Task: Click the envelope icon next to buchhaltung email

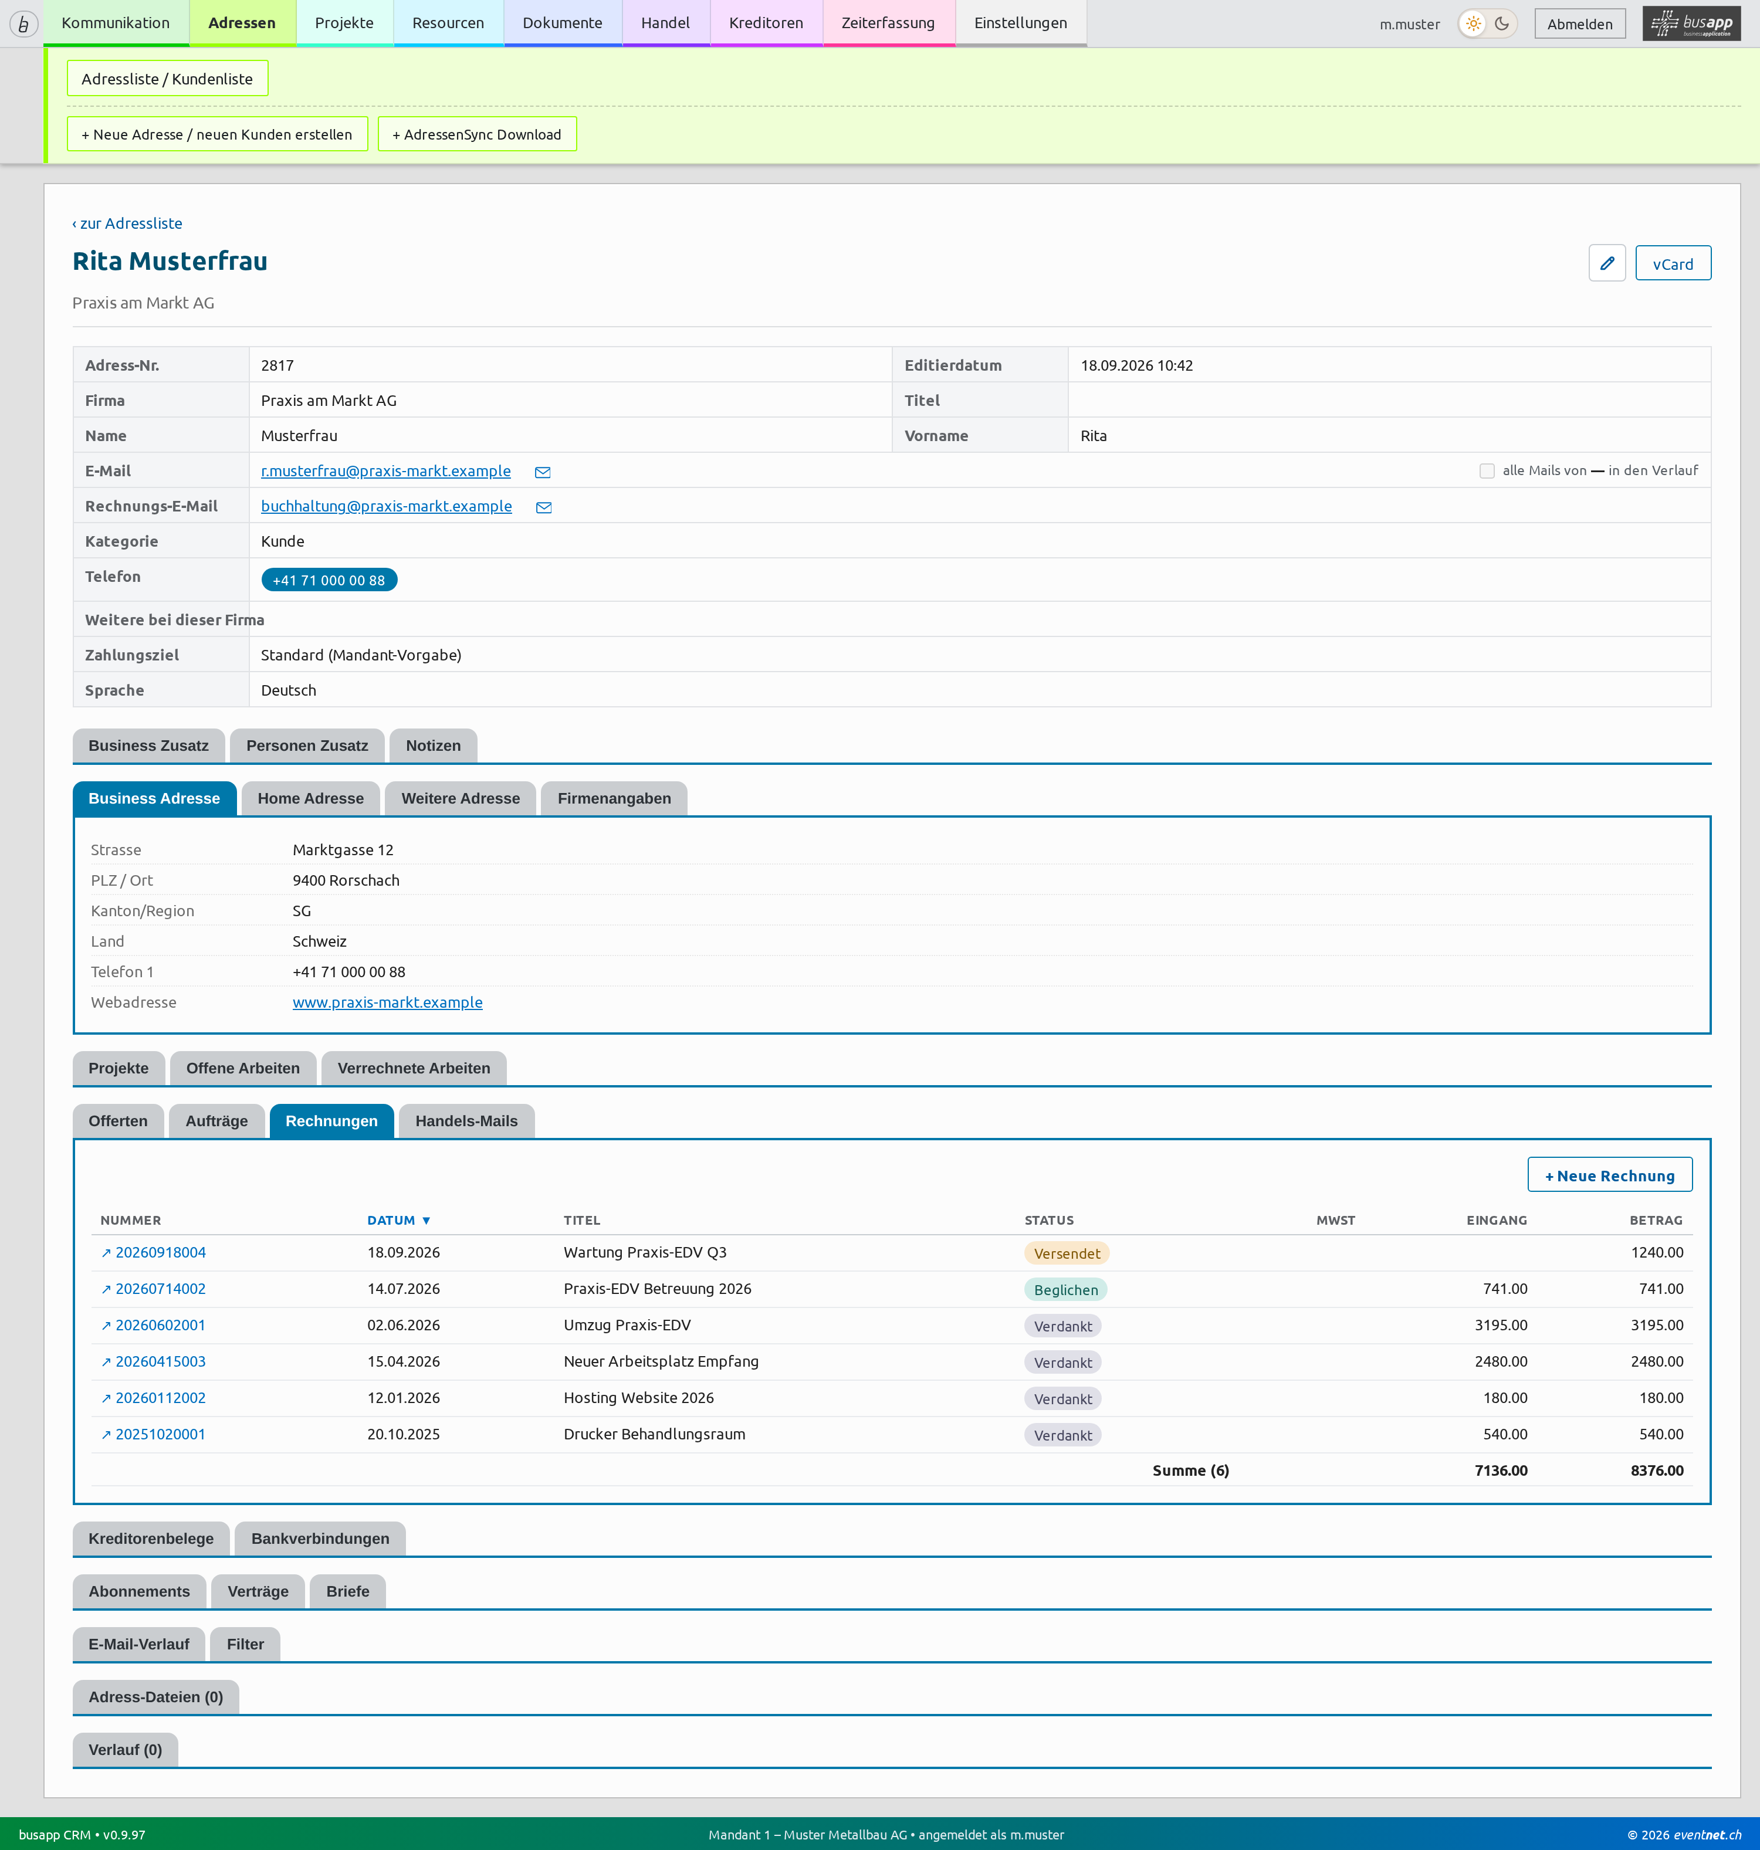Action: tap(543, 507)
